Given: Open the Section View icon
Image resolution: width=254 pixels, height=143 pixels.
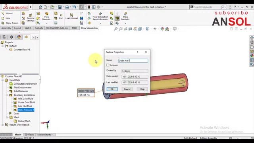Looking at the screenshot, I should [x=131, y=29].
